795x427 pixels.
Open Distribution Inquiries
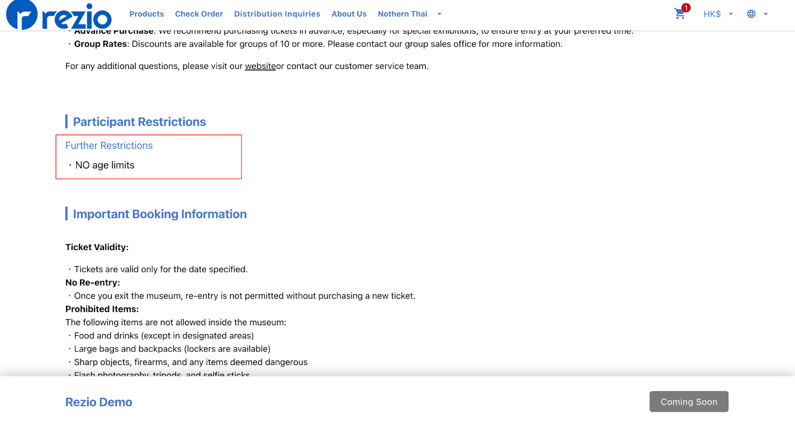pyautogui.click(x=277, y=14)
